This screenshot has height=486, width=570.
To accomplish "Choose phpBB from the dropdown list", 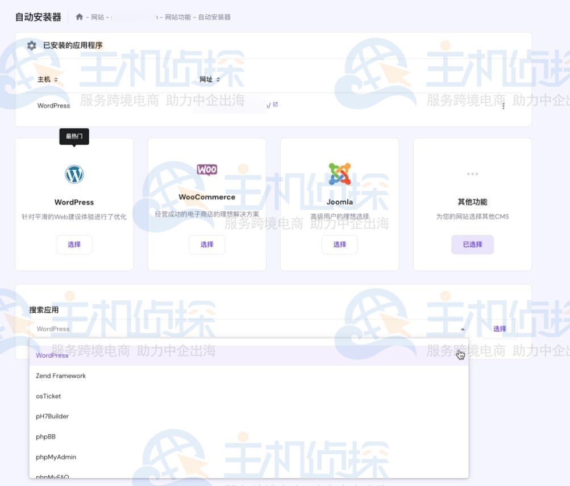I will [249, 437].
